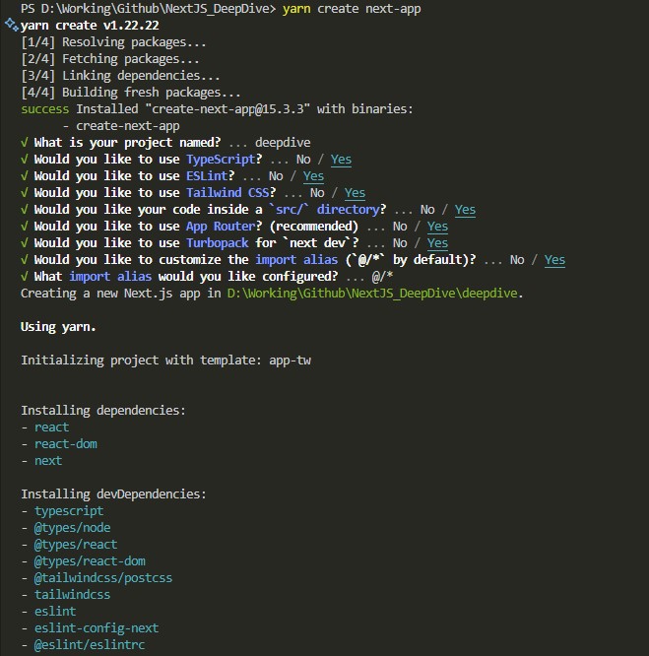Click the '@types/react-dom' devDependency entry
649x656 pixels.
tap(90, 561)
